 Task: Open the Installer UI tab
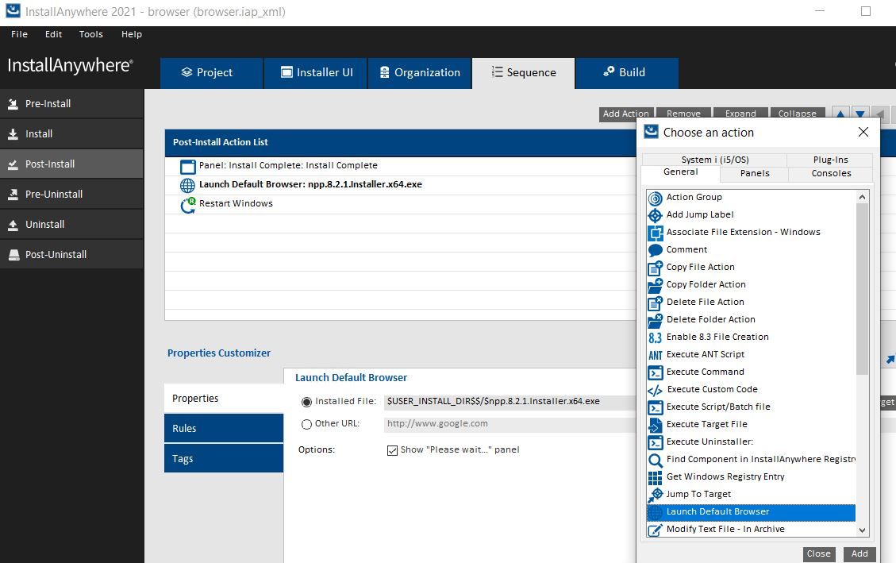pos(315,72)
